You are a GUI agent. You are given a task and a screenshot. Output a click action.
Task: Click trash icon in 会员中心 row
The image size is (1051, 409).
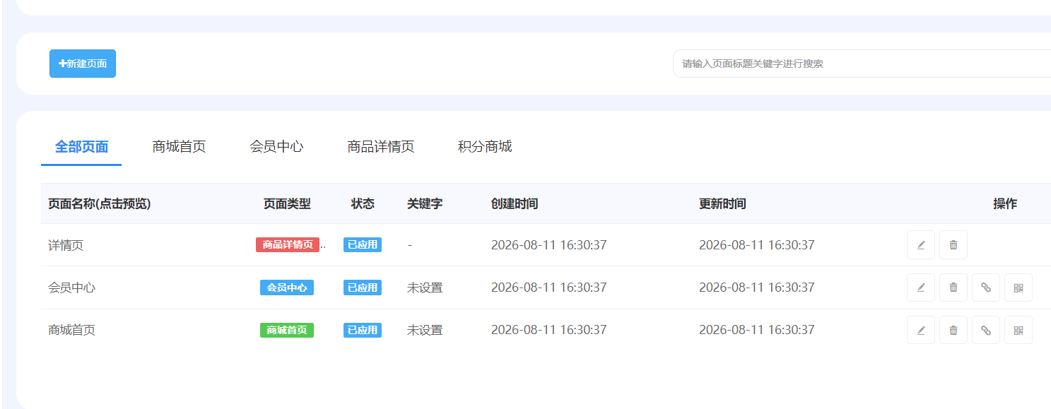(953, 288)
